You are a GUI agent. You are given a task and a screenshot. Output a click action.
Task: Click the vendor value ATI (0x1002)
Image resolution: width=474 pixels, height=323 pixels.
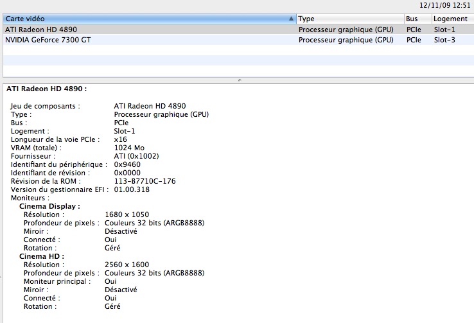(136, 156)
